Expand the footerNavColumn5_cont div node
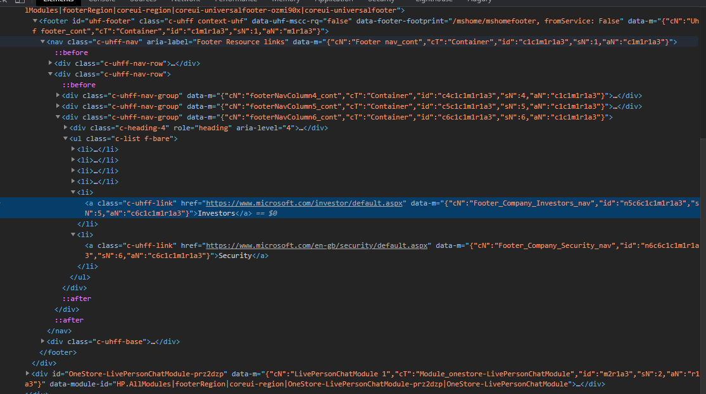The height and width of the screenshot is (394, 706). click(58, 106)
